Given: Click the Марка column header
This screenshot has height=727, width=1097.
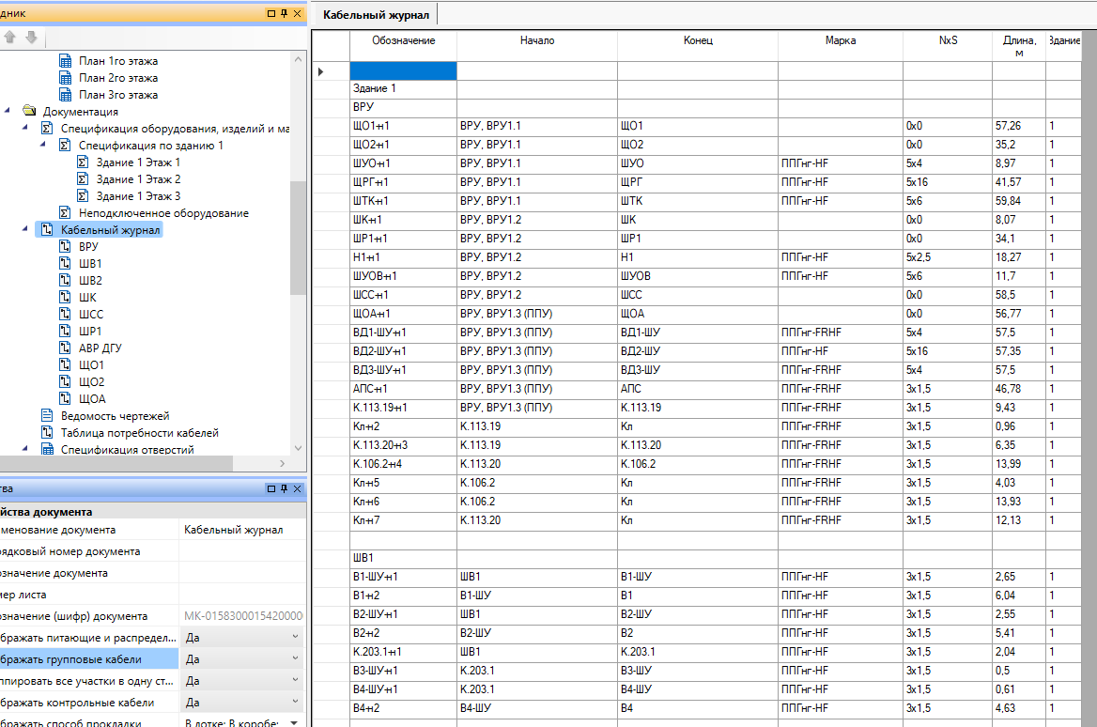Looking at the screenshot, I should pyautogui.click(x=840, y=41).
